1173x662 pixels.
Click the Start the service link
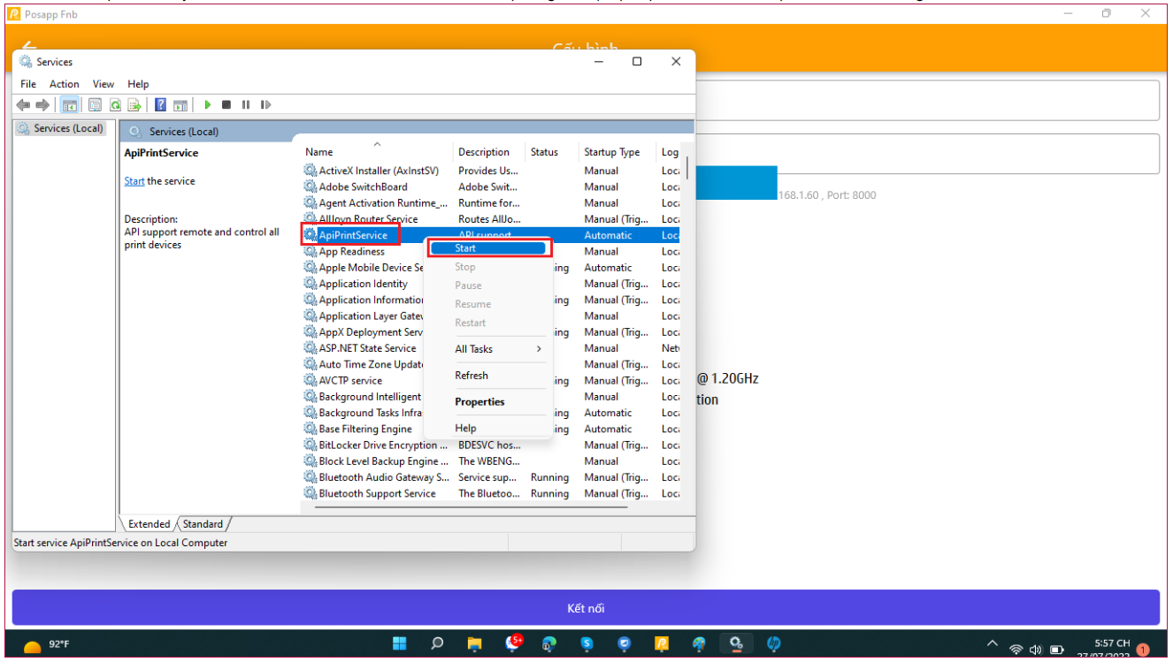(134, 181)
